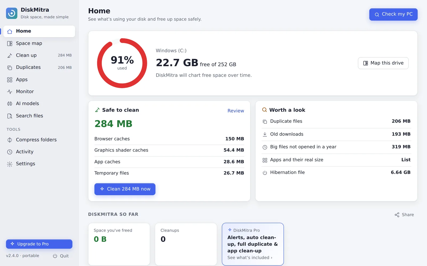This screenshot has width=427, height=266.
Task: Click the broom icon beside Safe to clean
Action: (97, 110)
